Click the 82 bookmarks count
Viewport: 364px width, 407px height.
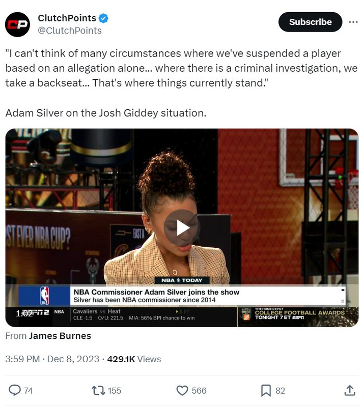[x=280, y=391]
